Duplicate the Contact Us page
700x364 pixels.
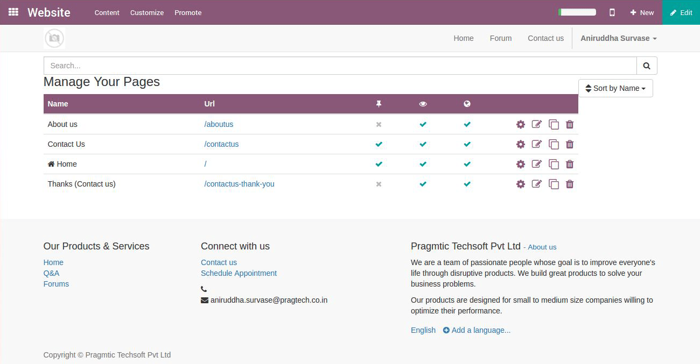pos(554,144)
